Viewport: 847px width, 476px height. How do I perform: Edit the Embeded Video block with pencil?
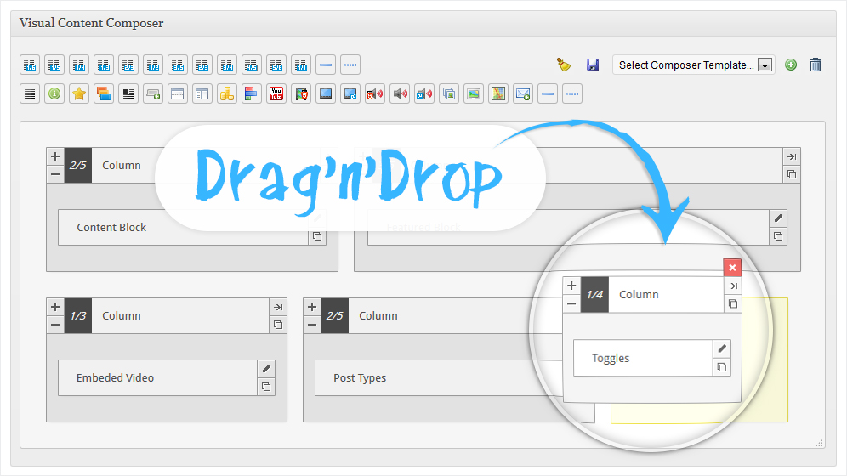(266, 369)
